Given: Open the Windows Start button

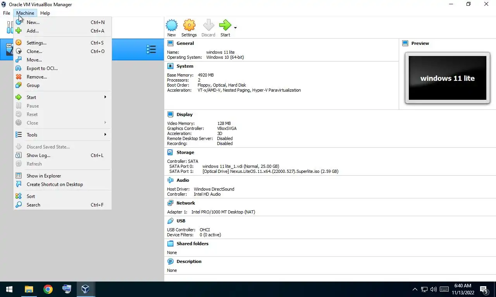Looking at the screenshot, I should pyautogui.click(x=9, y=289).
